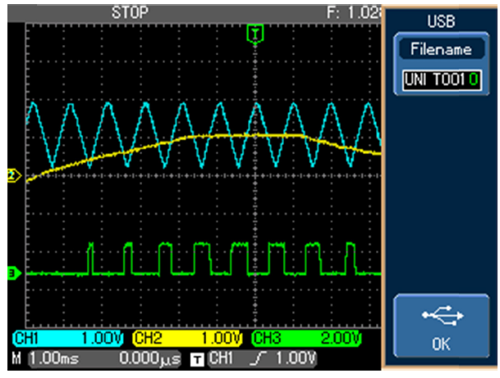
Task: Click the M timebase mode icon
Action: tap(14, 358)
